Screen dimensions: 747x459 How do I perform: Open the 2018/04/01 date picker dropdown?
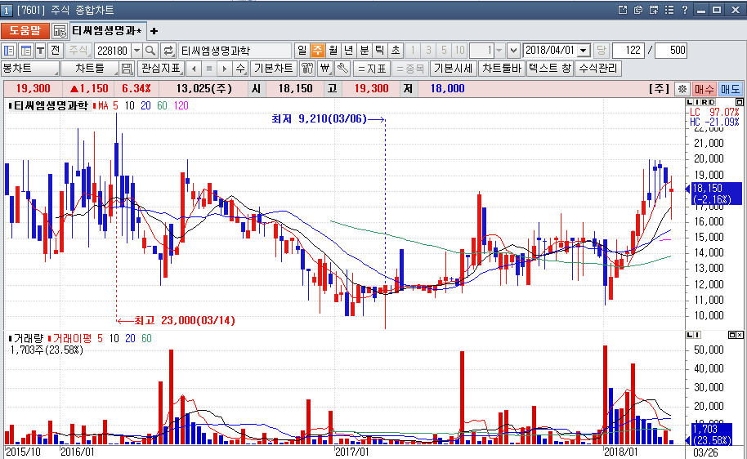583,51
